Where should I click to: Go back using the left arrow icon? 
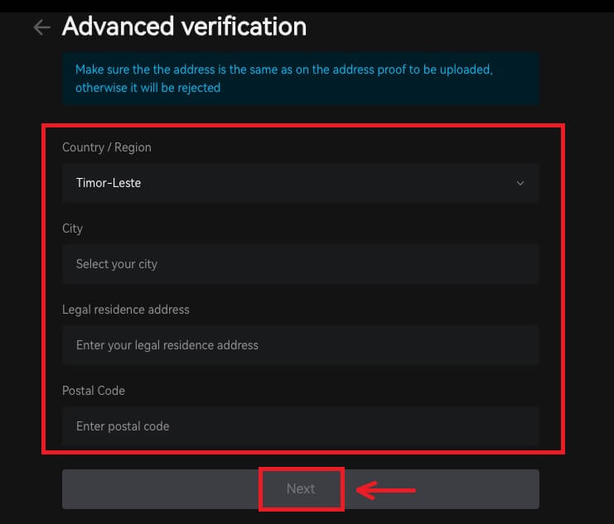point(41,27)
